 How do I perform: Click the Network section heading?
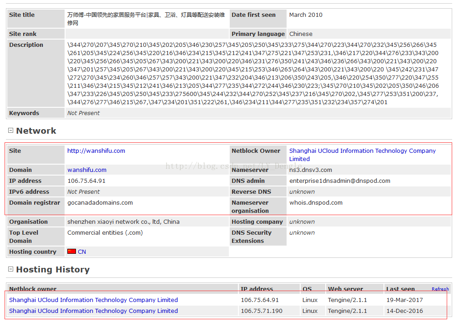[x=36, y=131]
